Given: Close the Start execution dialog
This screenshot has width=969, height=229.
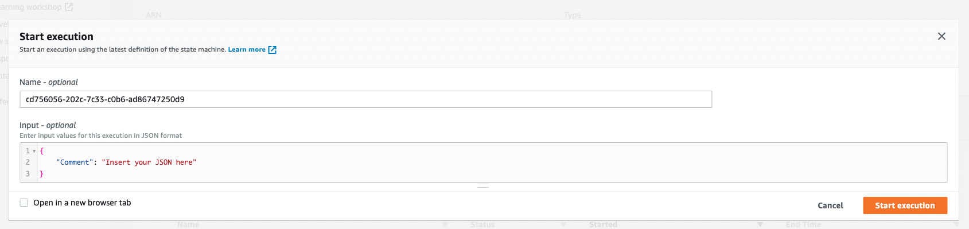Looking at the screenshot, I should (x=941, y=36).
